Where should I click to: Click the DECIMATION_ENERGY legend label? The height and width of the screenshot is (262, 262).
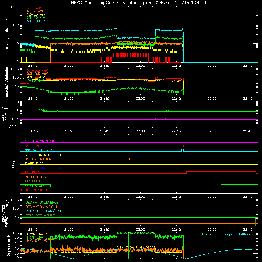tap(42, 202)
